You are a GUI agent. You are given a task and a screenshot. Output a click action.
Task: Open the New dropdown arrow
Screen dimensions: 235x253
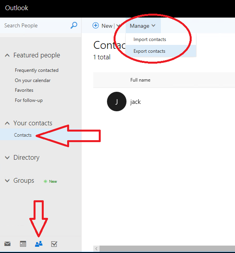118,26
